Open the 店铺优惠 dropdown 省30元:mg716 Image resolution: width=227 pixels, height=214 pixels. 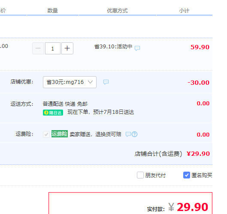70,82
